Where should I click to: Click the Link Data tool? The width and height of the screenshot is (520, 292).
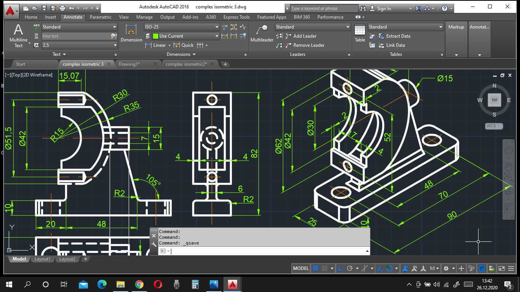pos(392,45)
